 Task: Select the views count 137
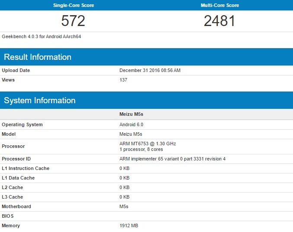pyautogui.click(x=123, y=80)
